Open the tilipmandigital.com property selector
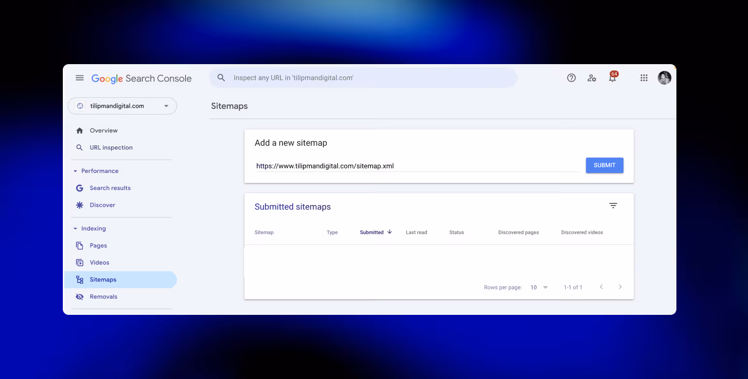This screenshot has width=748, height=379. point(122,106)
